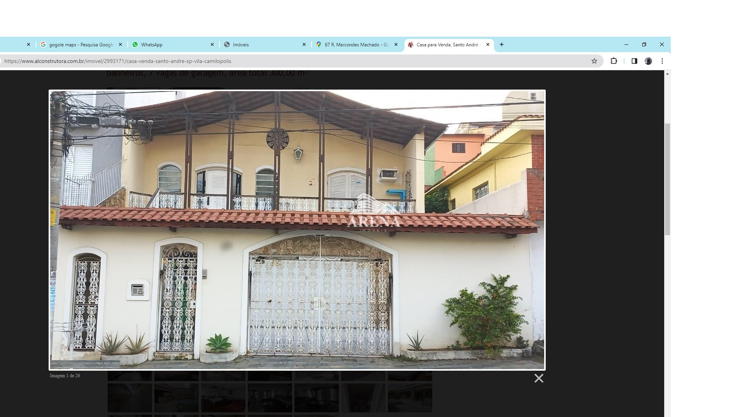741x417 pixels.
Task: Click the scrollbar up arrow
Action: click(667, 73)
